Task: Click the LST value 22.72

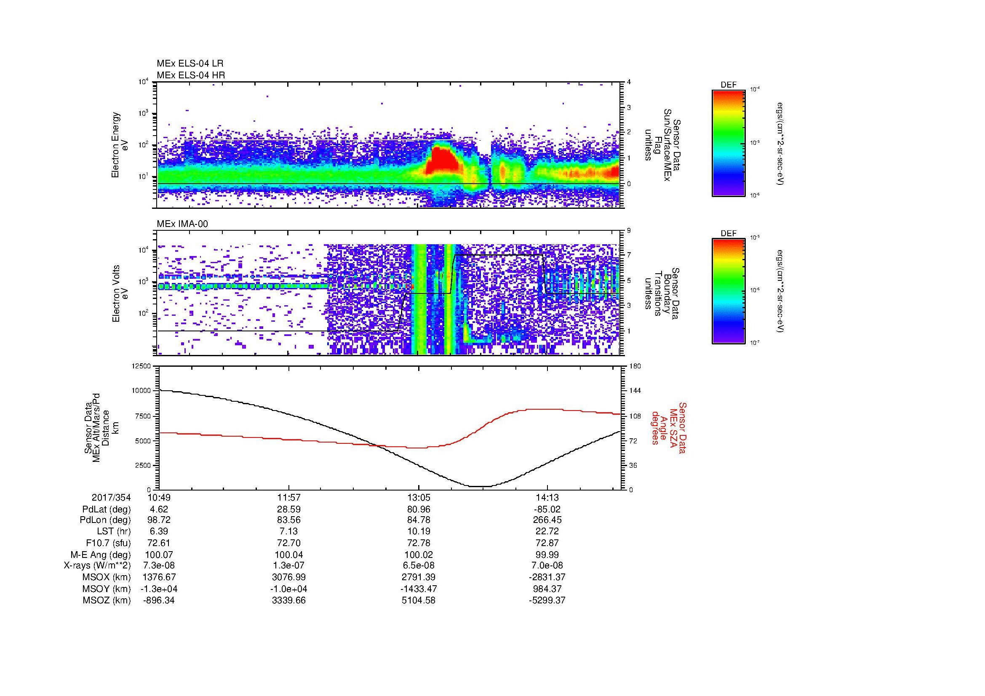Action: point(547,532)
